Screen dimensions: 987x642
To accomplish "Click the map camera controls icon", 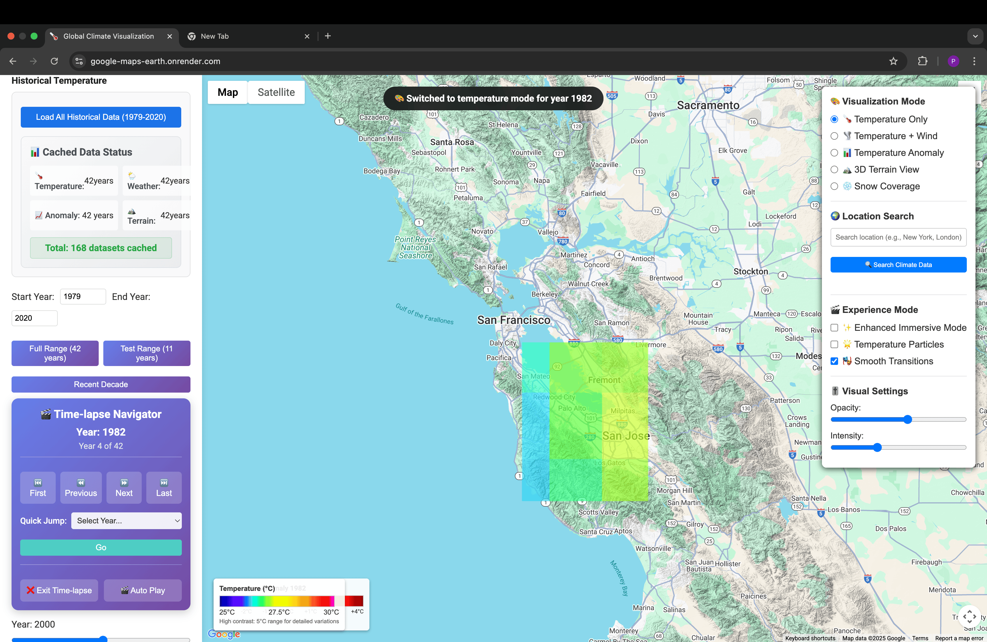I will (969, 616).
